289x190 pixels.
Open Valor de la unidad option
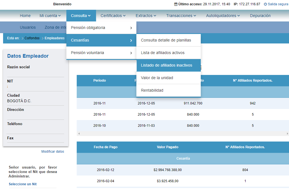[x=157, y=78]
